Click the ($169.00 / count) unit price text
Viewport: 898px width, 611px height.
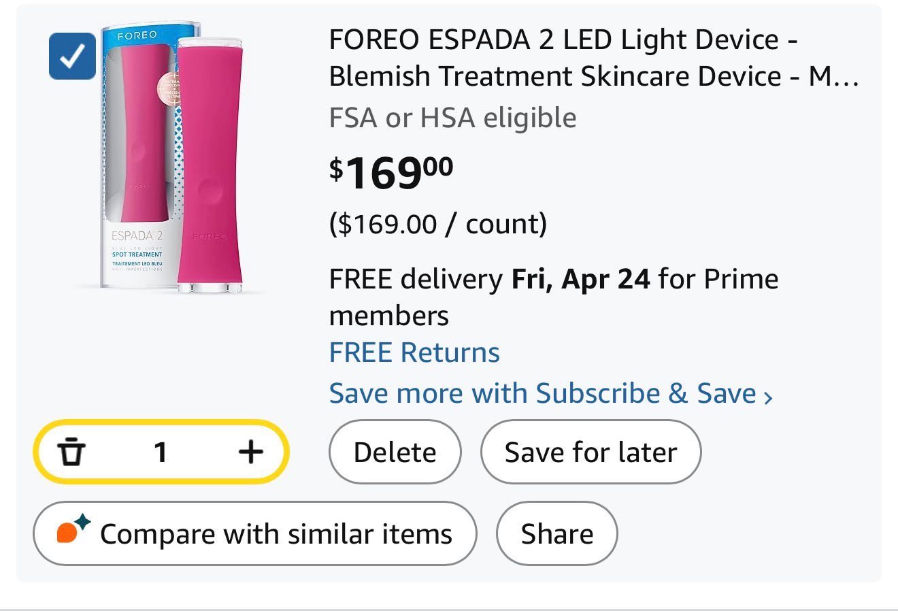[x=437, y=224]
